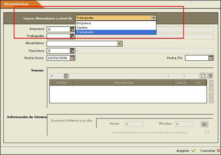Expand the Absentismo dropdown arrow
Image resolution: width=221 pixels, height=155 pixels.
coord(120,44)
